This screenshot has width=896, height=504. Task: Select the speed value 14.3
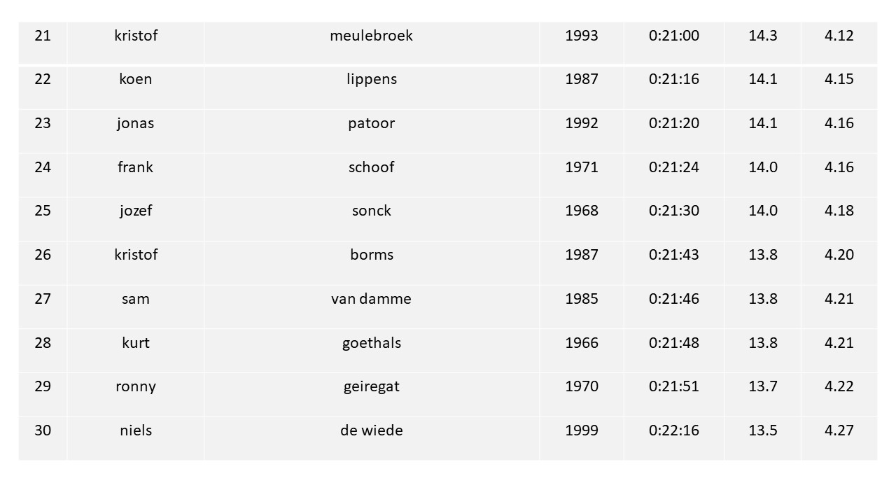pos(763,36)
